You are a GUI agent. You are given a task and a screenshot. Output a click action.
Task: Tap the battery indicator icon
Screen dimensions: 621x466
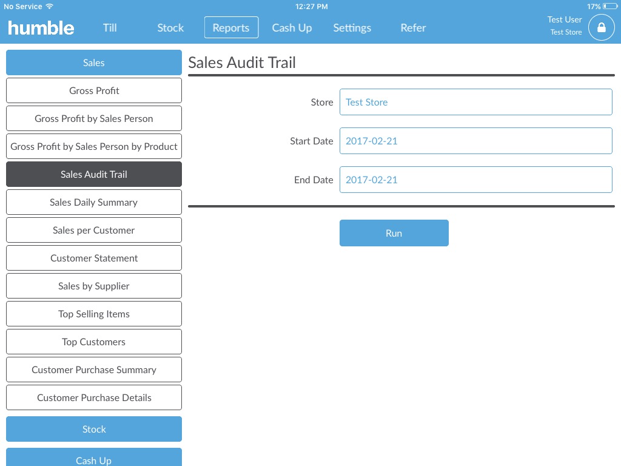pyautogui.click(x=610, y=6)
